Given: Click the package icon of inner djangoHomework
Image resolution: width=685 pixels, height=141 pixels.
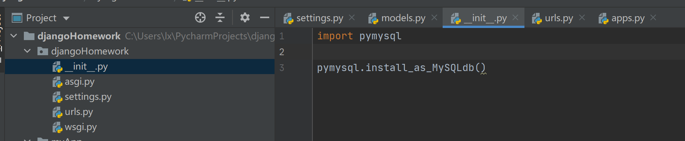Looking at the screenshot, I should click(x=43, y=51).
